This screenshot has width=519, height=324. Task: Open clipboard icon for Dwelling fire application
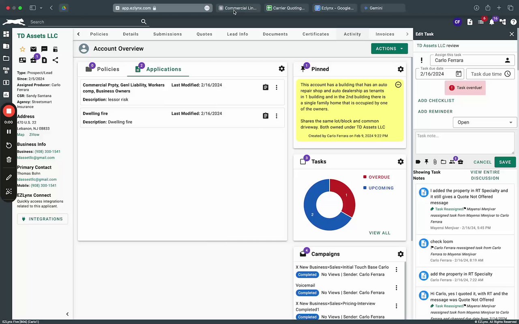(x=266, y=116)
